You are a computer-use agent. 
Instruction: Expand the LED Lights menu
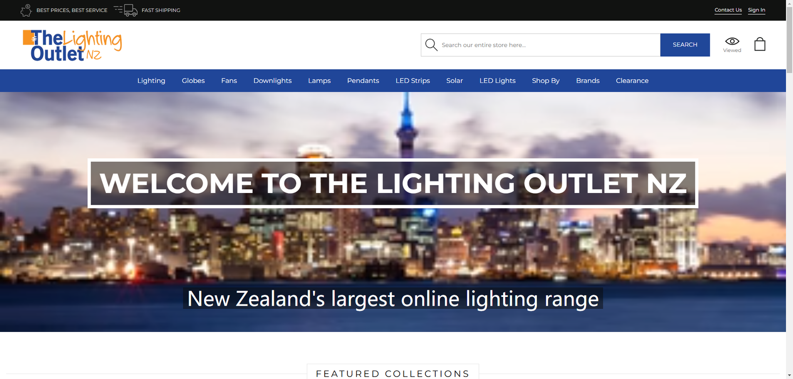pos(498,81)
